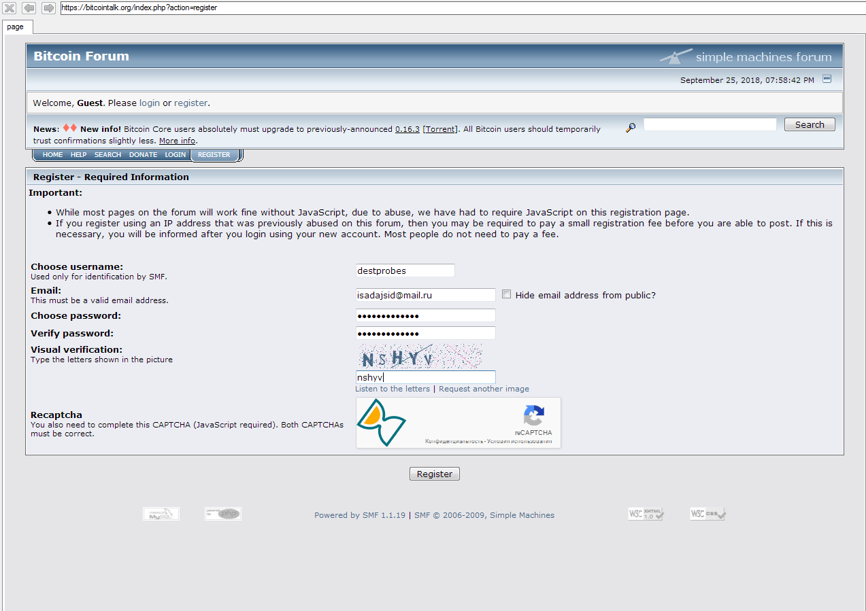Click the Register - Required Information heading
This screenshot has height=611, width=866.
point(111,177)
